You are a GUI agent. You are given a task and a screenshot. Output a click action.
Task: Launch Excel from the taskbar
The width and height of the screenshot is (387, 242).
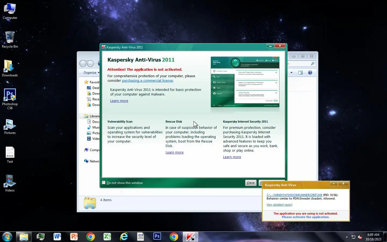(x=107, y=237)
